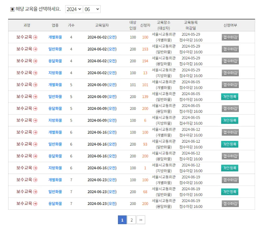
Task: Open the month dropdown showing 06
Action: [92, 9]
